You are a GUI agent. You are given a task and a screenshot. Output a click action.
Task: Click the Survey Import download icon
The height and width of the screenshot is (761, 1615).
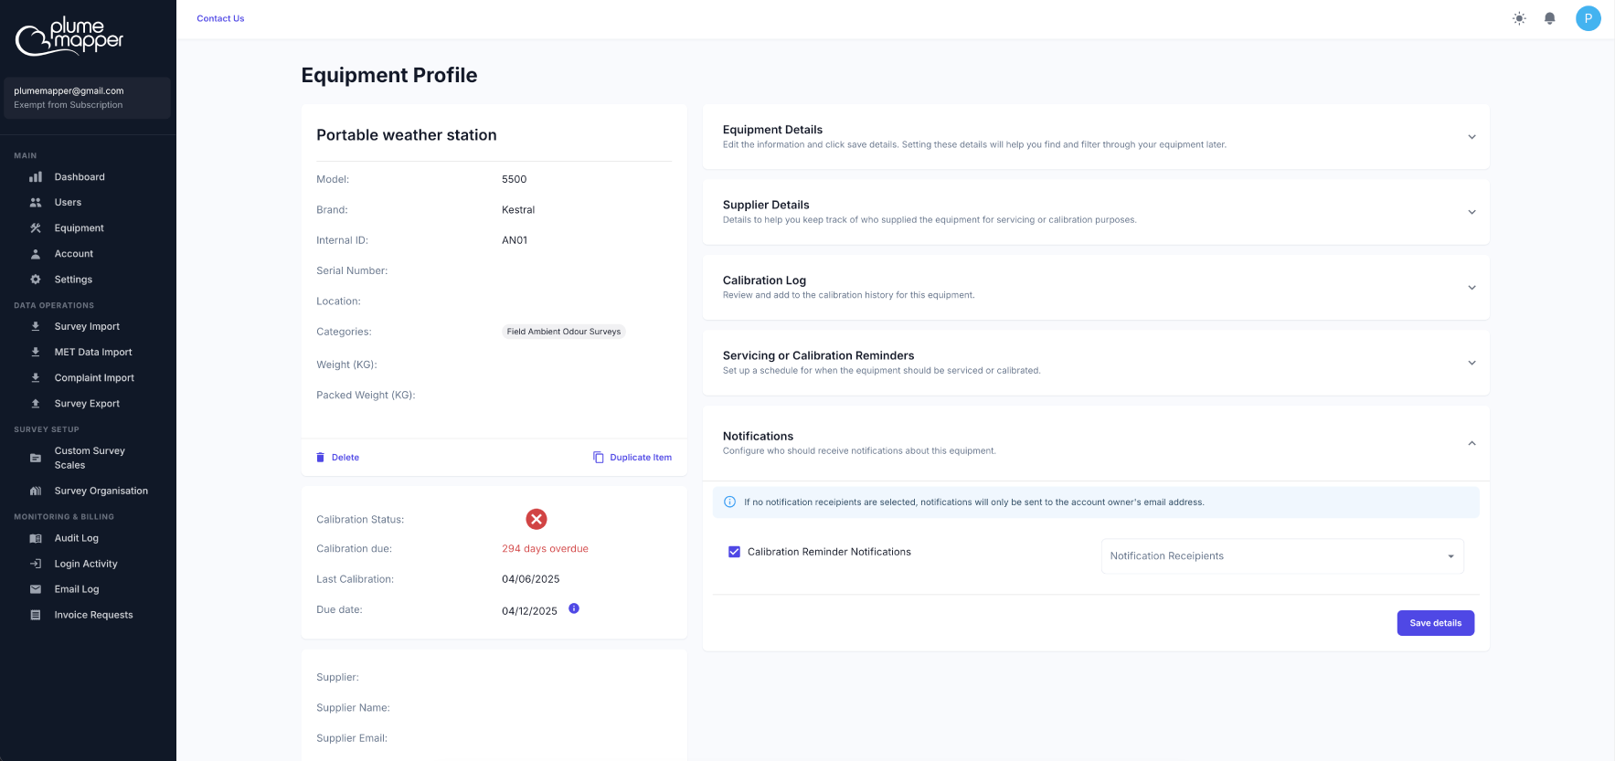36,326
